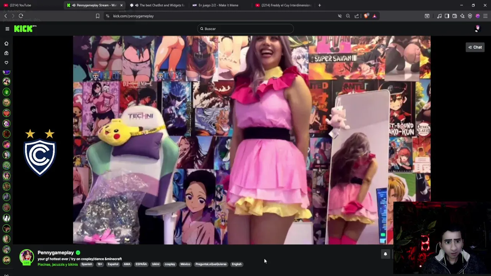
Task: Share this page via address bar icon
Action: (x=357, y=16)
